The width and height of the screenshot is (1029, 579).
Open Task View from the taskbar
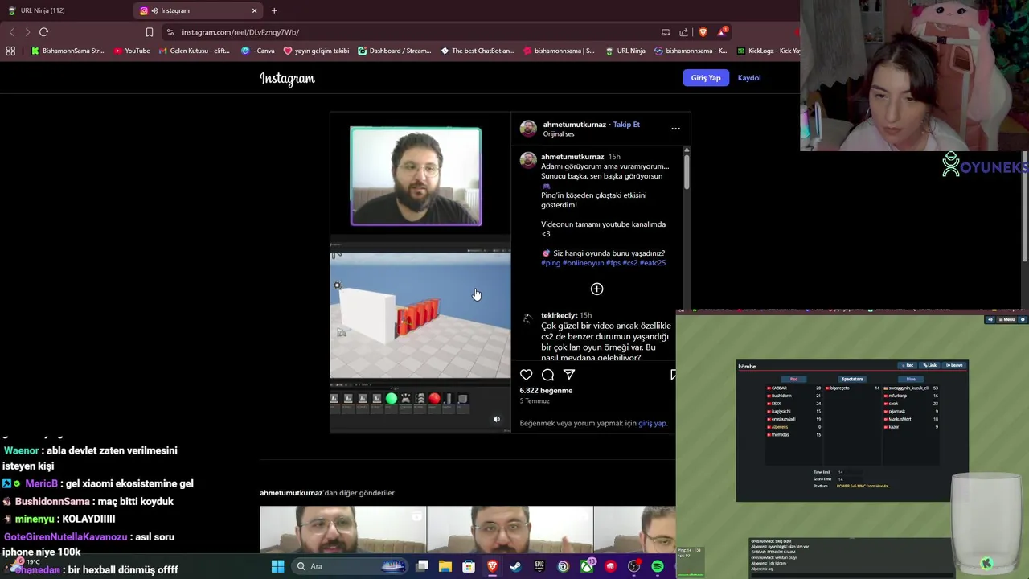[422, 566]
